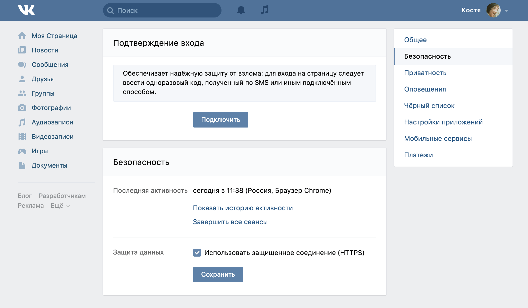Viewport: 528px width, 308px height.
Task: Click the chat bubble icon beside Сообщения
Action: (x=22, y=65)
